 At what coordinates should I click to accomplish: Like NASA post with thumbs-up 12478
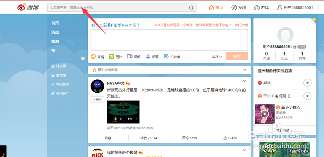pos(230,138)
